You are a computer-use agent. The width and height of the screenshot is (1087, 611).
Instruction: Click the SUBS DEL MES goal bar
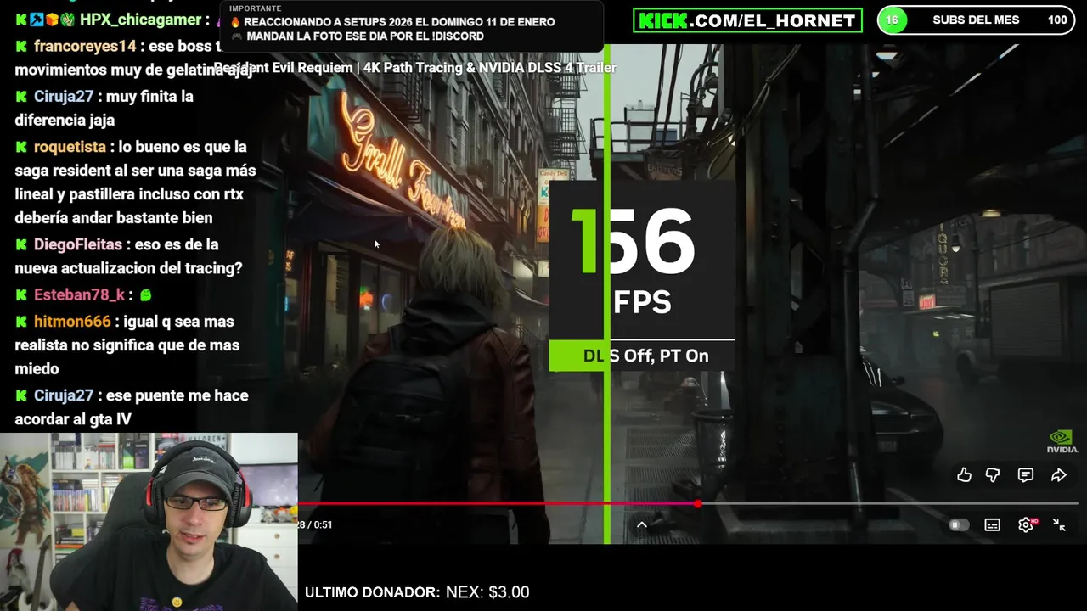point(976,20)
